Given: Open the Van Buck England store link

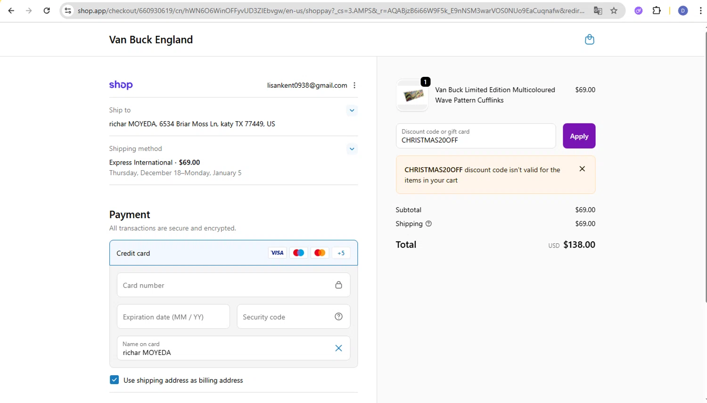Looking at the screenshot, I should point(151,40).
